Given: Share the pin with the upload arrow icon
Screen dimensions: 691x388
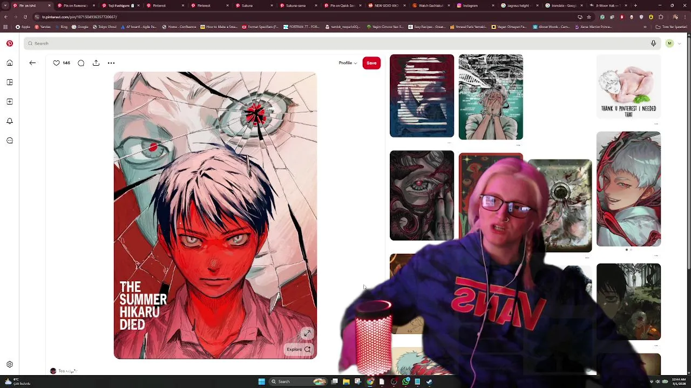Looking at the screenshot, I should [x=96, y=63].
